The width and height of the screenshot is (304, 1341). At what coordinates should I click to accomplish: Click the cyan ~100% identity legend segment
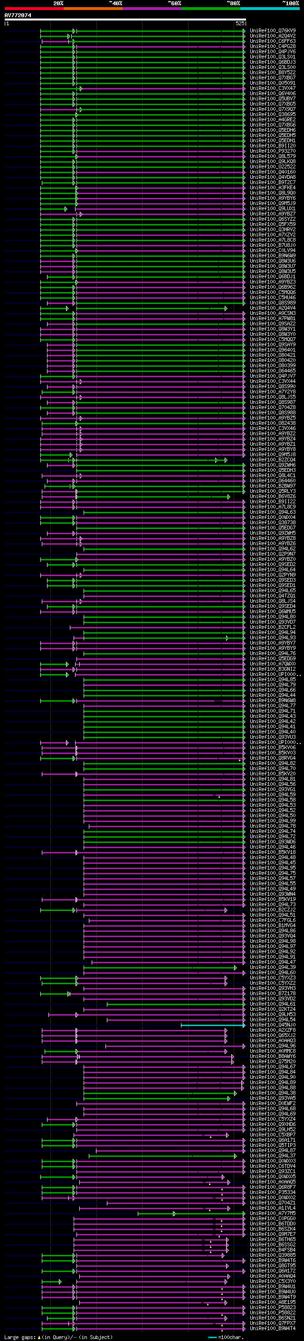coord(270,9)
